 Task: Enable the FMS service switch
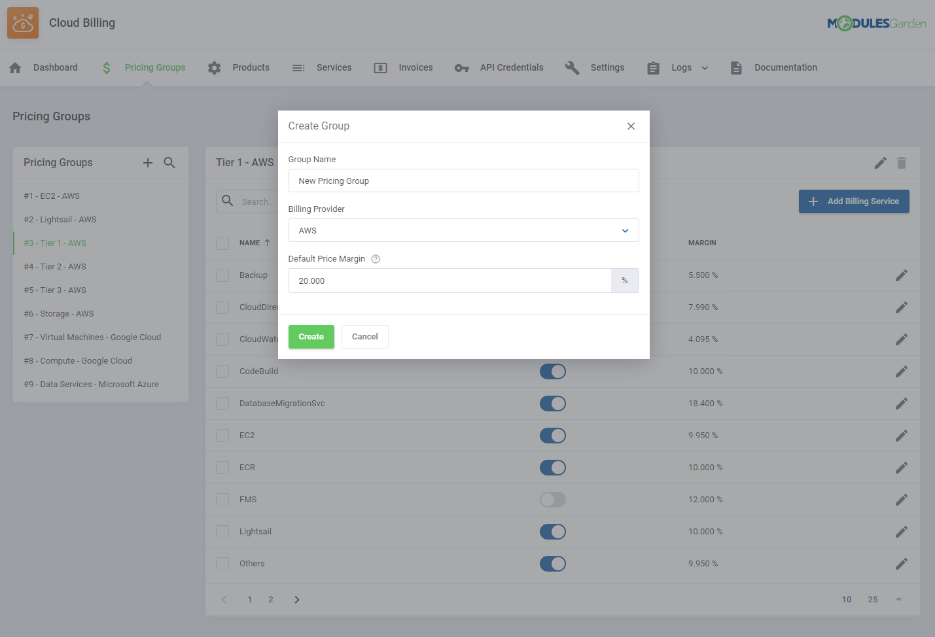[553, 500]
